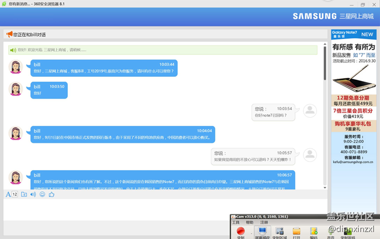Click the 12期免息分期 promotion

pos(353,100)
